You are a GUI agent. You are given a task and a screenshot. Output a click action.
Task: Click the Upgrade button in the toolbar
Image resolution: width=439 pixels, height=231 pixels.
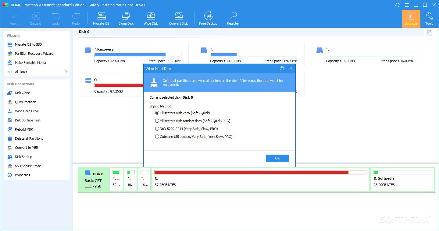click(411, 18)
